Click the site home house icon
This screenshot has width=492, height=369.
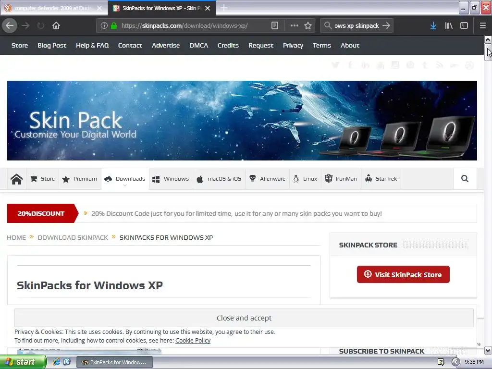point(17,179)
